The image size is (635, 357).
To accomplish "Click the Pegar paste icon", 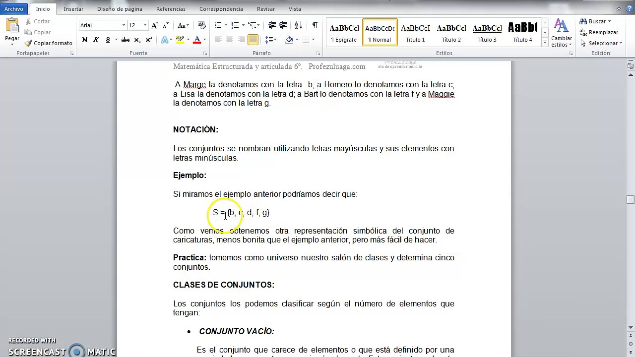I will 12,26.
